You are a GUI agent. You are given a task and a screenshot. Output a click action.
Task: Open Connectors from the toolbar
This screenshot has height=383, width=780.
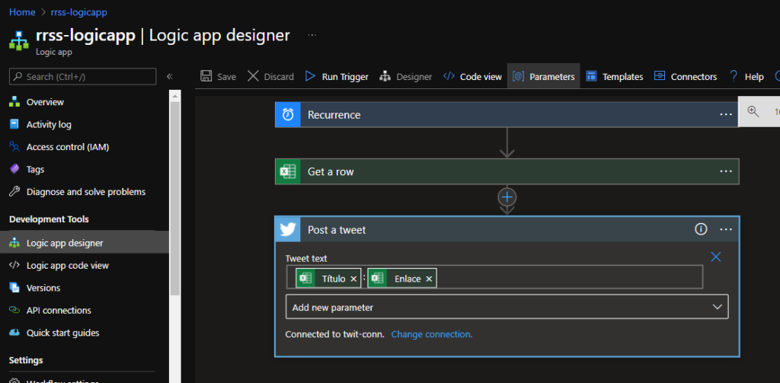tap(686, 77)
